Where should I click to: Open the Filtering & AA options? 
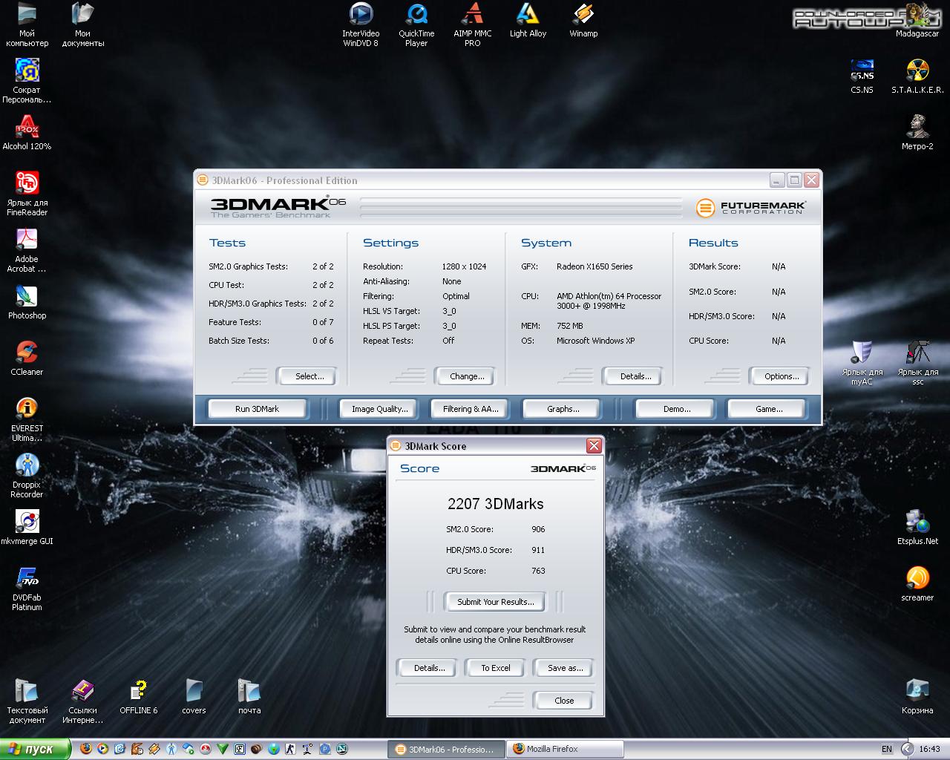[471, 409]
